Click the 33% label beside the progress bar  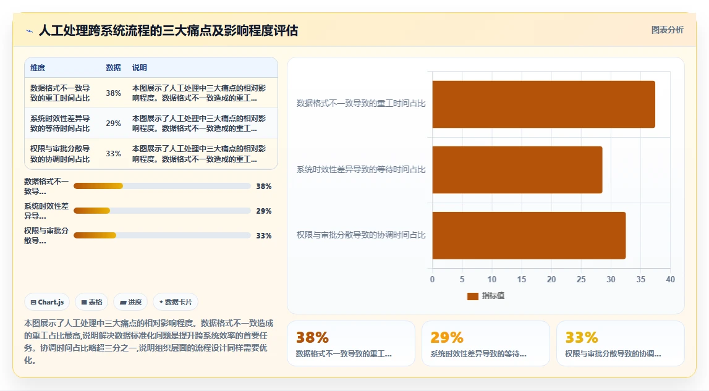click(x=263, y=235)
